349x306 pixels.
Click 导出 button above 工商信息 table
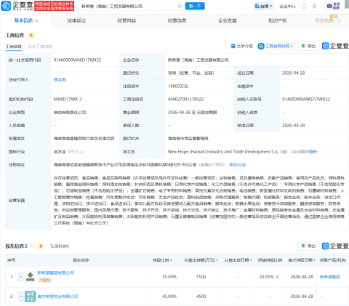308,46
